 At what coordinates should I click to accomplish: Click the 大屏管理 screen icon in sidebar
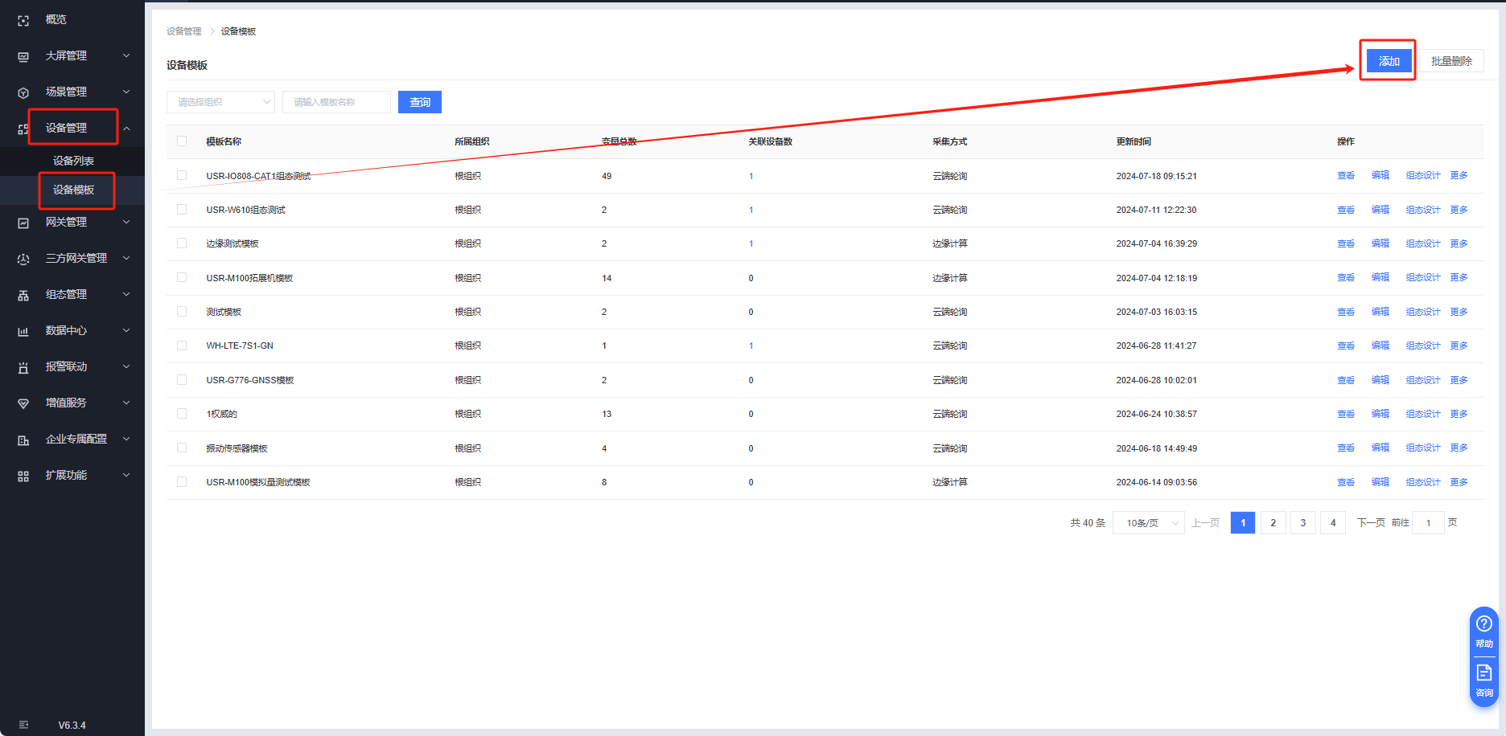point(23,56)
